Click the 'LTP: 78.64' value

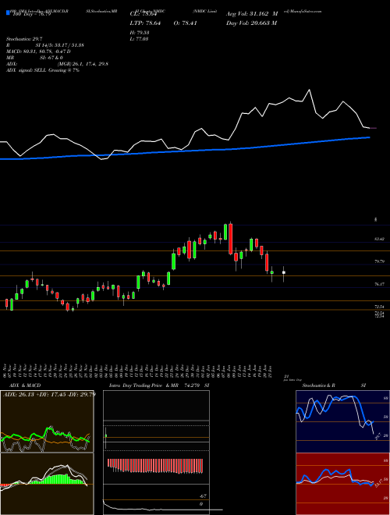145,23
